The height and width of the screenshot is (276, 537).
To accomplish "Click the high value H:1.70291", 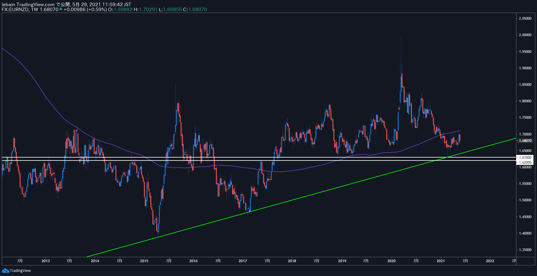I will (x=145, y=9).
